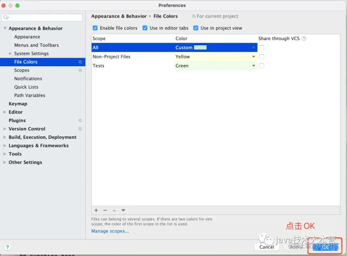Expand Languages & Frameworks node
The height and width of the screenshot is (256, 347).
coord(4,145)
